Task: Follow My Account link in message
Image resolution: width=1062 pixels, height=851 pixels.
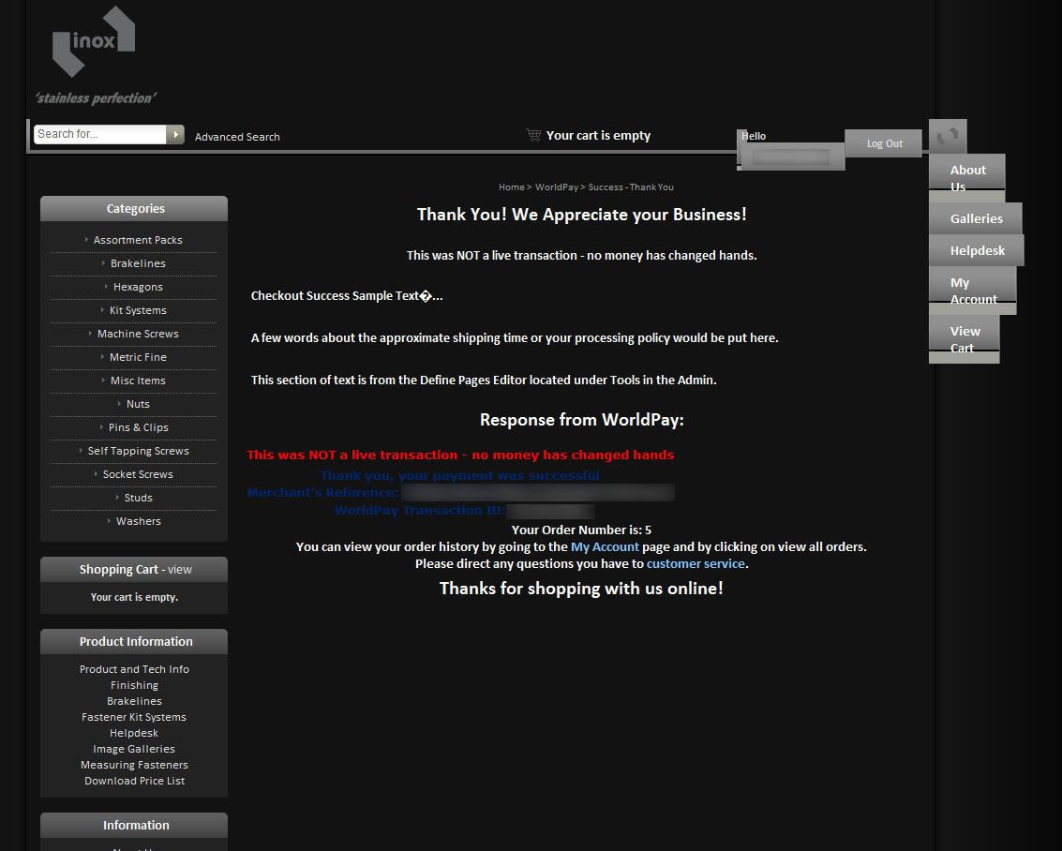Action: point(605,547)
